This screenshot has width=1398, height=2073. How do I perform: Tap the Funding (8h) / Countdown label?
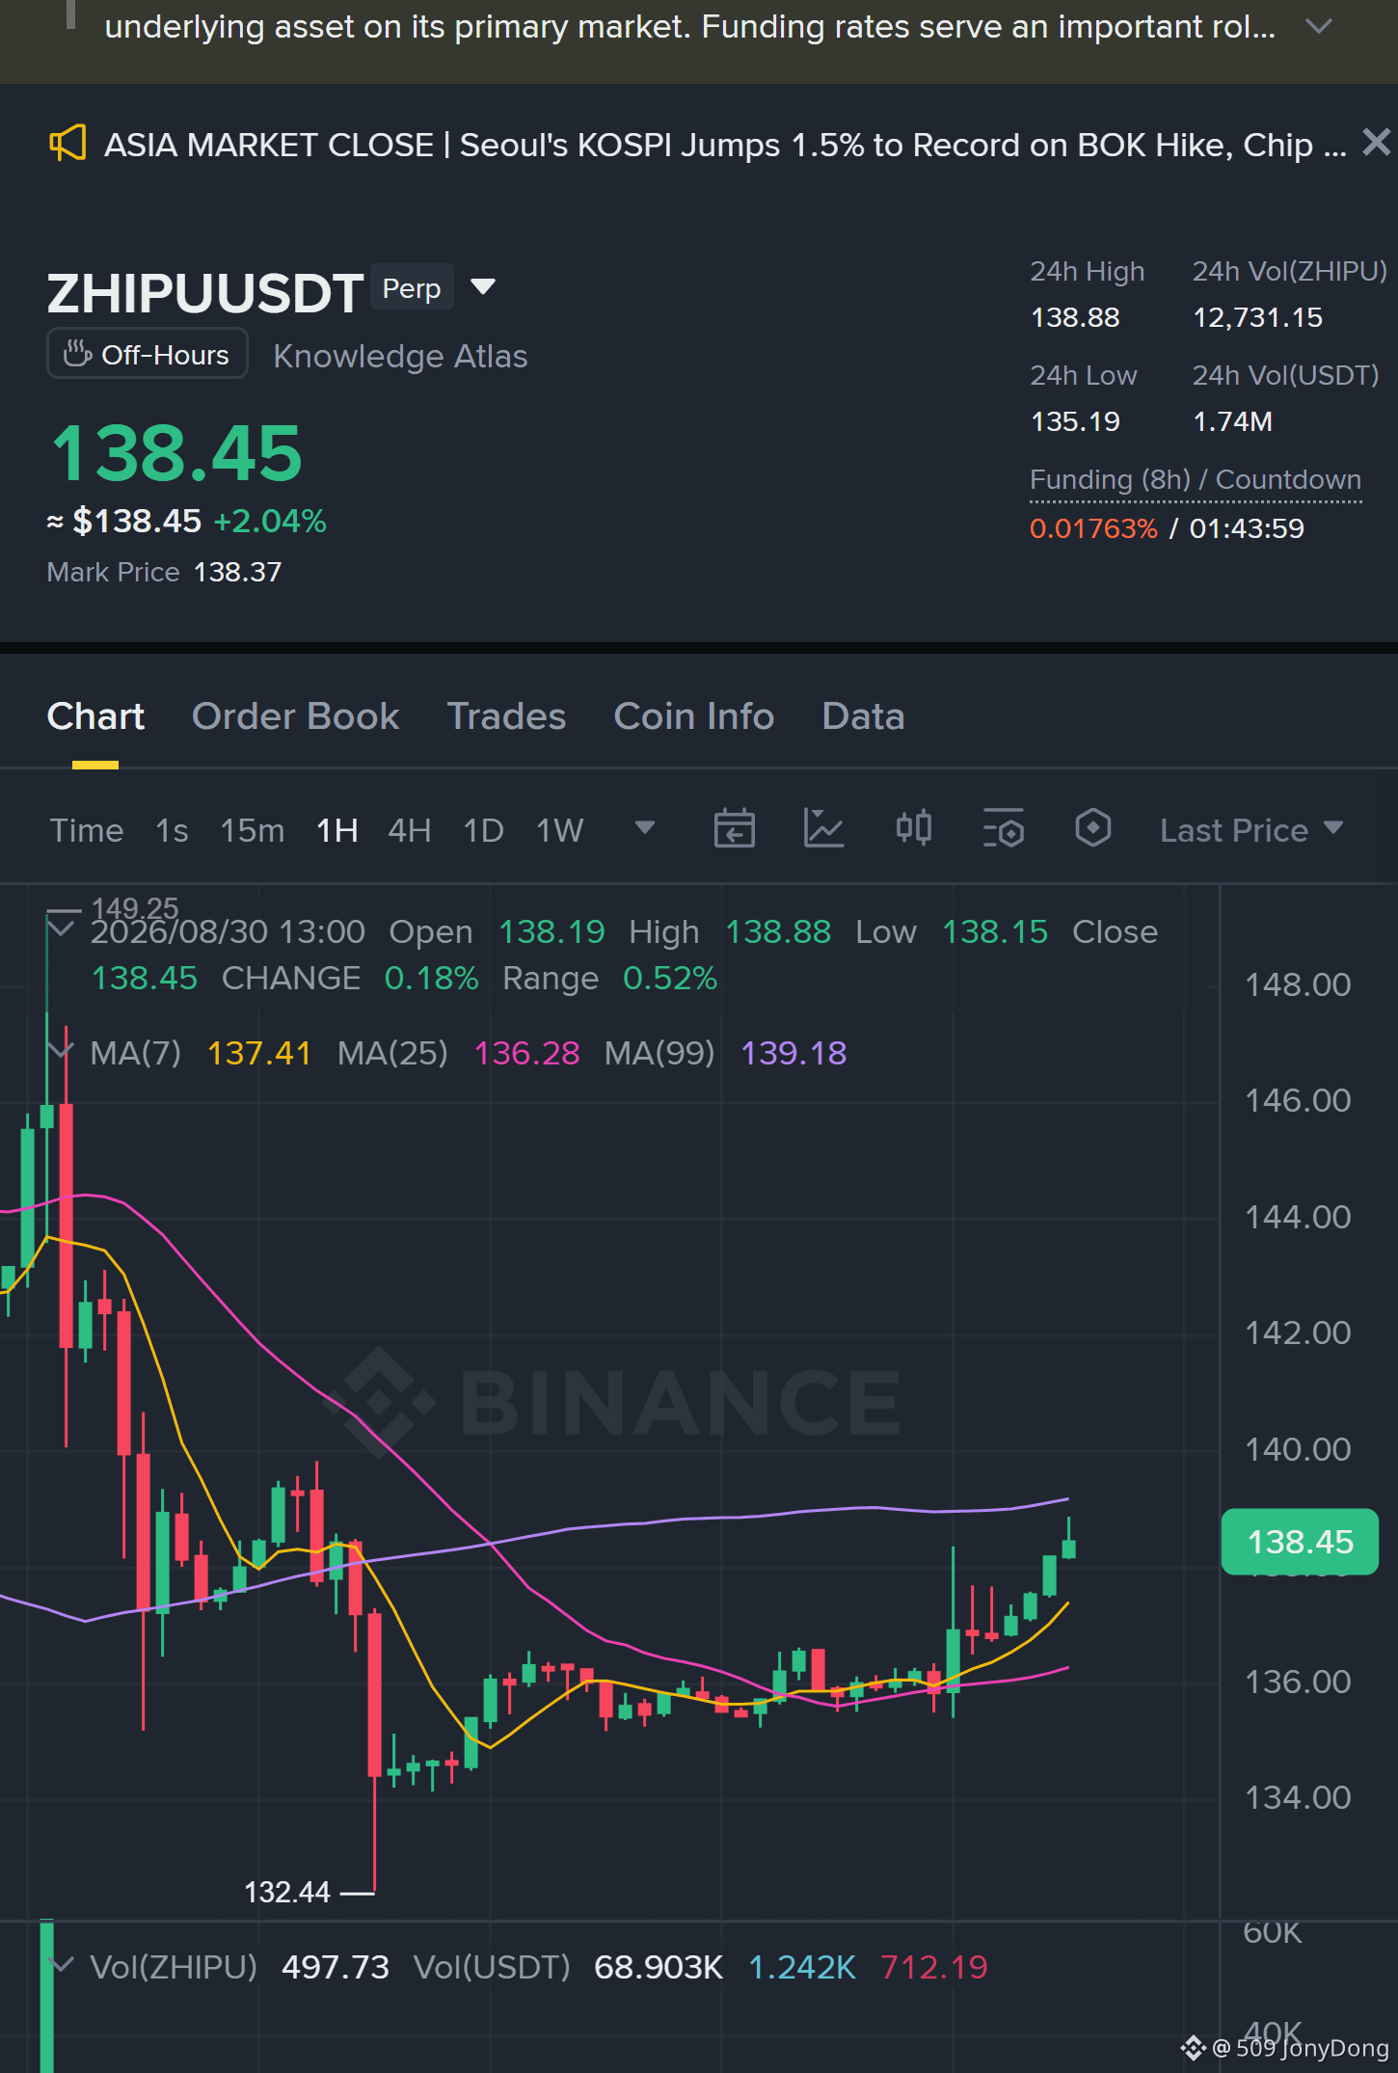click(1196, 479)
